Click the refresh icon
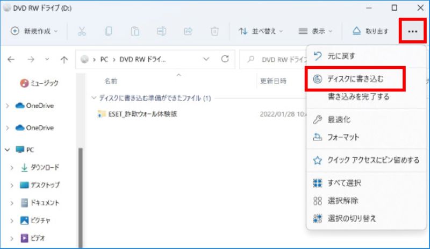This screenshot has height=249, width=430. click(225, 59)
